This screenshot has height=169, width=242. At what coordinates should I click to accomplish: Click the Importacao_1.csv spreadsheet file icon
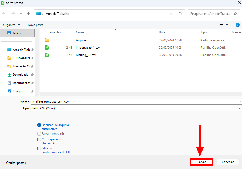[47, 48]
